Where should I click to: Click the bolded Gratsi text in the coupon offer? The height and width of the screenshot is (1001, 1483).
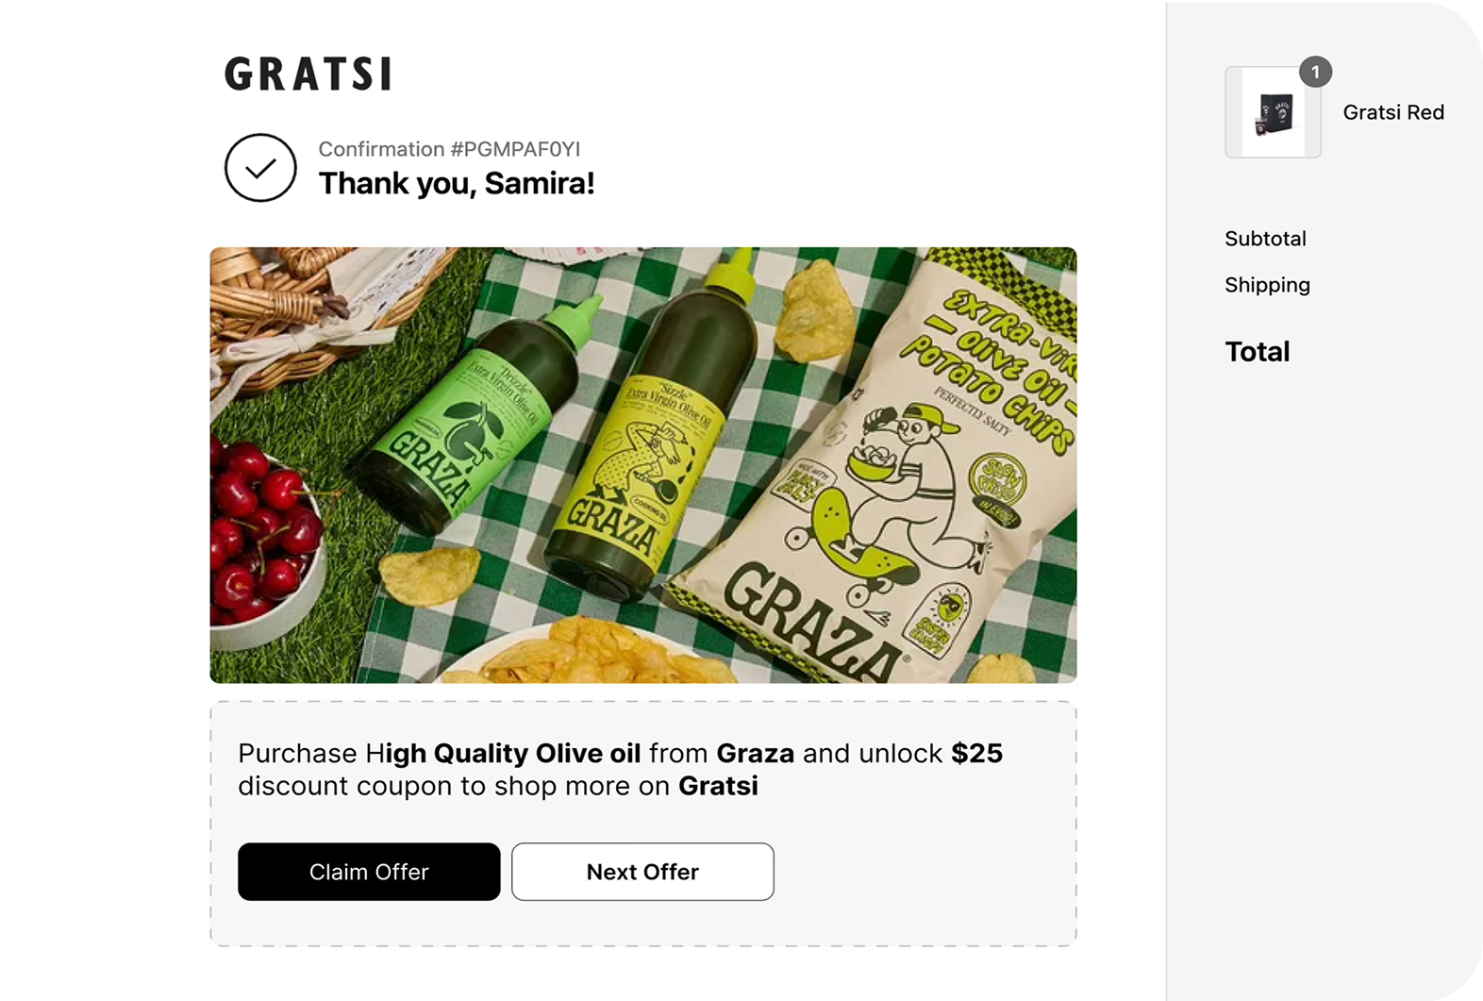click(x=719, y=784)
